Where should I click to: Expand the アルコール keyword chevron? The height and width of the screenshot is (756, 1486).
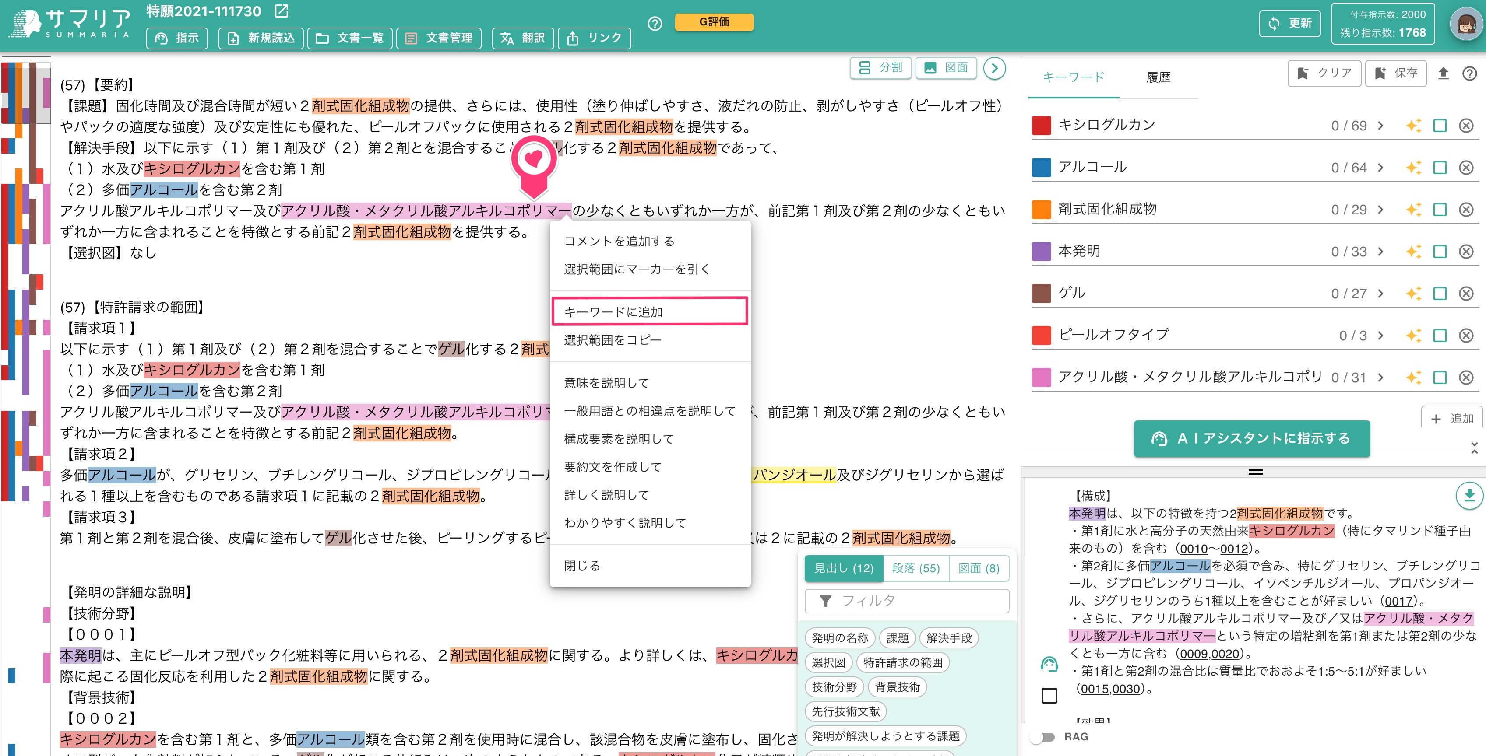pos(1380,168)
